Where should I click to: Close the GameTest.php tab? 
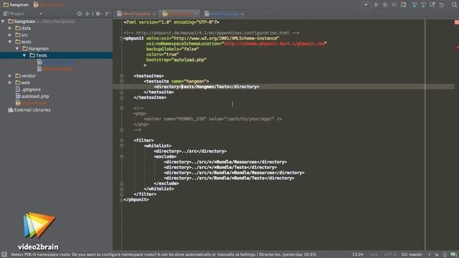(242, 14)
